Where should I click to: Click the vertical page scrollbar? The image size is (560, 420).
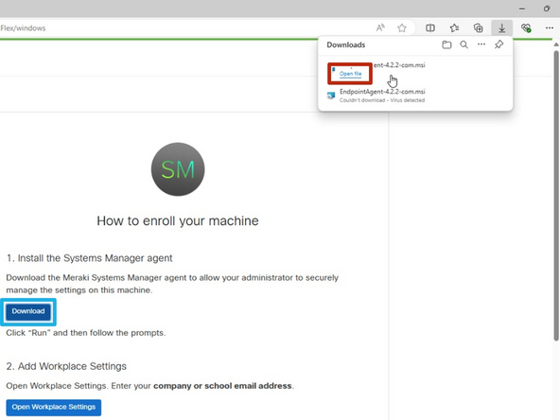(556, 196)
